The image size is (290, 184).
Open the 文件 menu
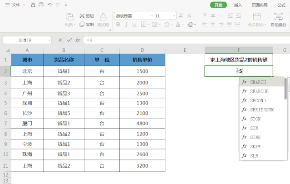16,5
